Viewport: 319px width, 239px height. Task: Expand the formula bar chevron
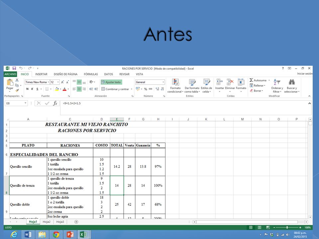coord(309,103)
